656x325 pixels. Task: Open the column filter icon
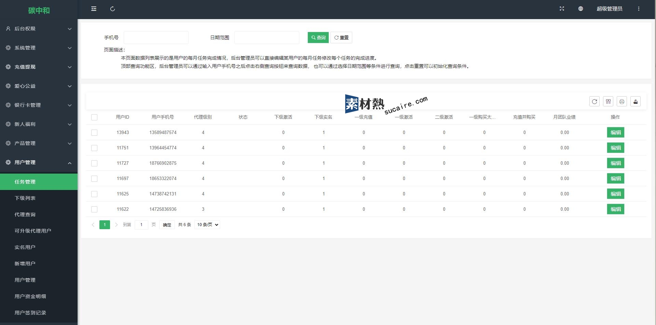point(608,101)
